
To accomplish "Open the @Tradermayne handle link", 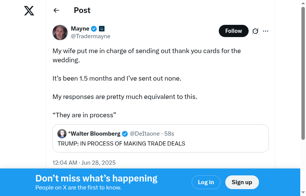I will click(x=91, y=36).
